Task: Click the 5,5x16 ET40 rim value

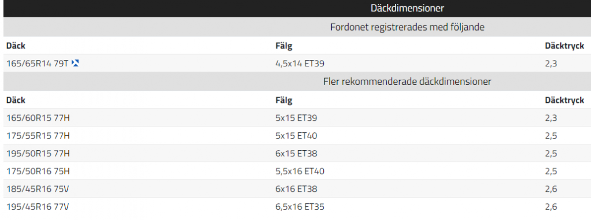Action: coord(300,171)
